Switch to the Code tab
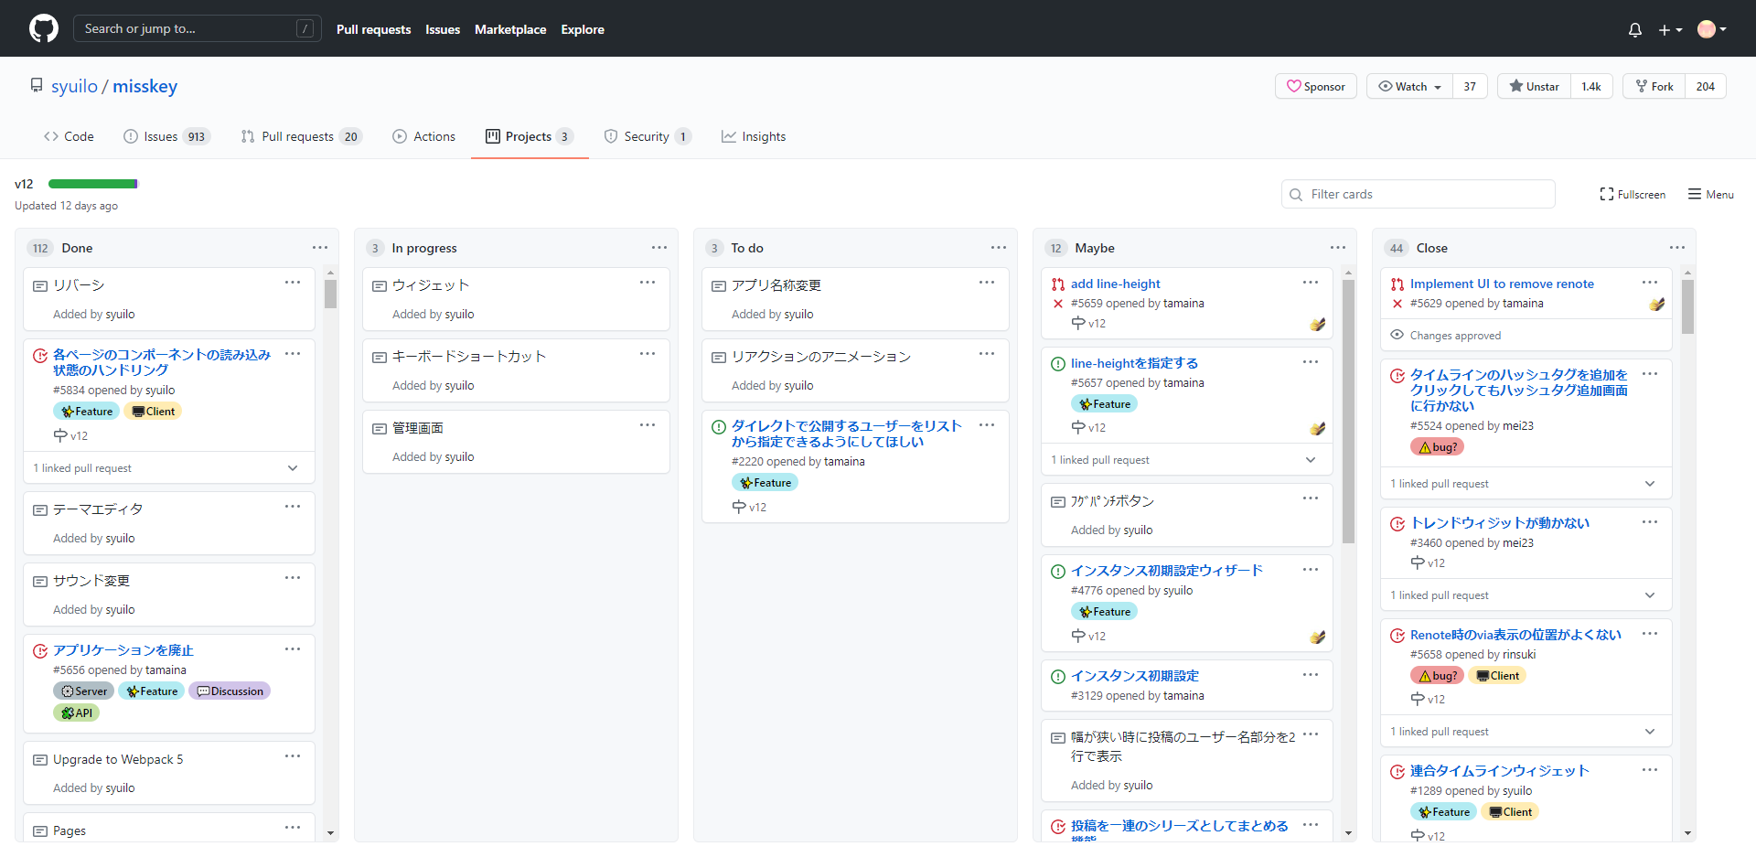 tap(69, 136)
